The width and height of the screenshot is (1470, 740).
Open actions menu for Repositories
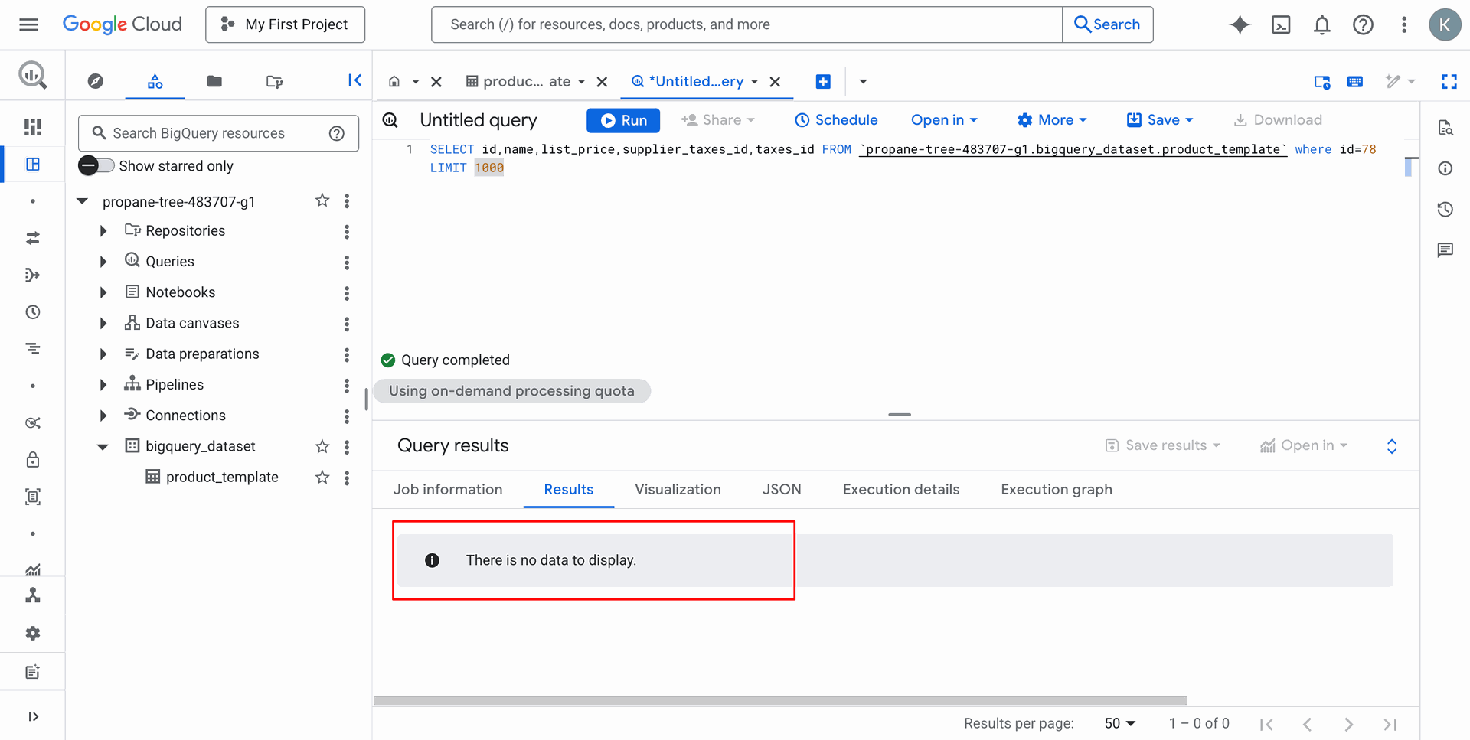pyautogui.click(x=347, y=231)
